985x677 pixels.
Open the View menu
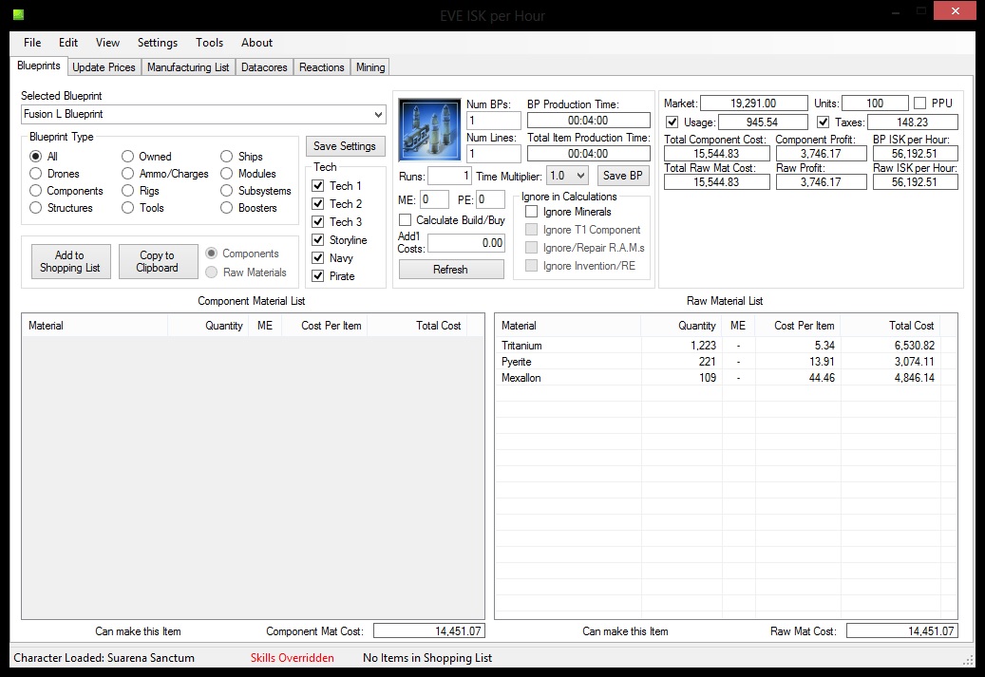click(x=107, y=43)
